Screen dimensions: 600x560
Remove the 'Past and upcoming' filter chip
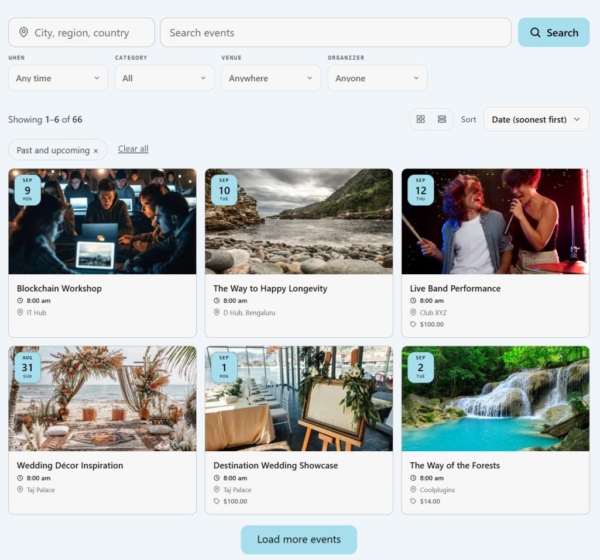95,151
